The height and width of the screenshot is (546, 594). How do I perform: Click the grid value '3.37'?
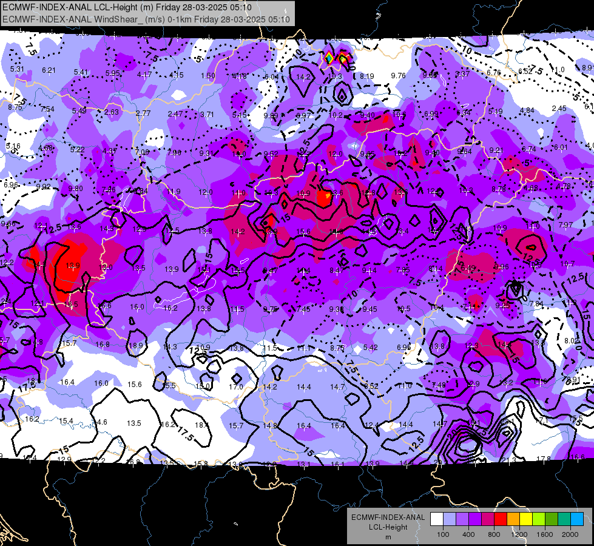[462, 73]
